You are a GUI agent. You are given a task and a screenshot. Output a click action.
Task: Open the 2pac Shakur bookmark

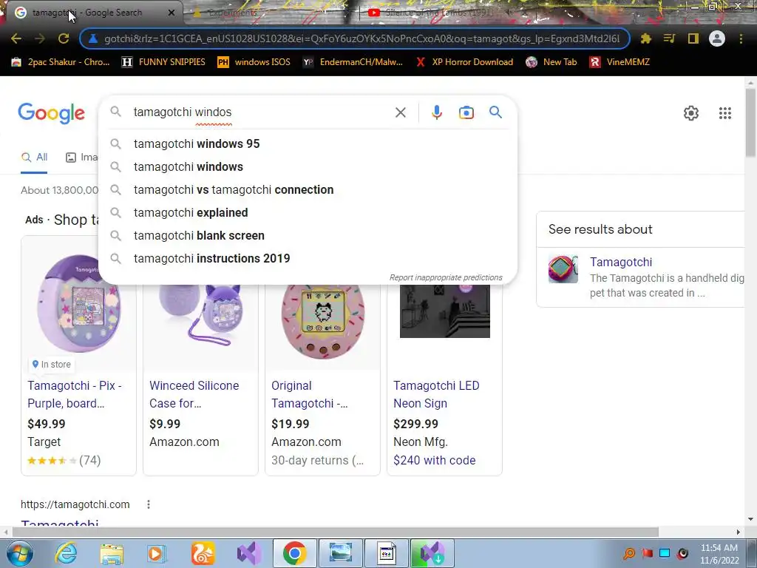(x=61, y=62)
